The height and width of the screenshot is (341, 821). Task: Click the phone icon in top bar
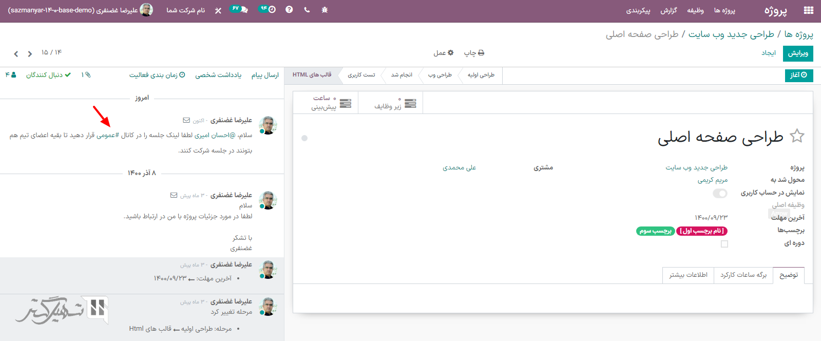coord(307,10)
